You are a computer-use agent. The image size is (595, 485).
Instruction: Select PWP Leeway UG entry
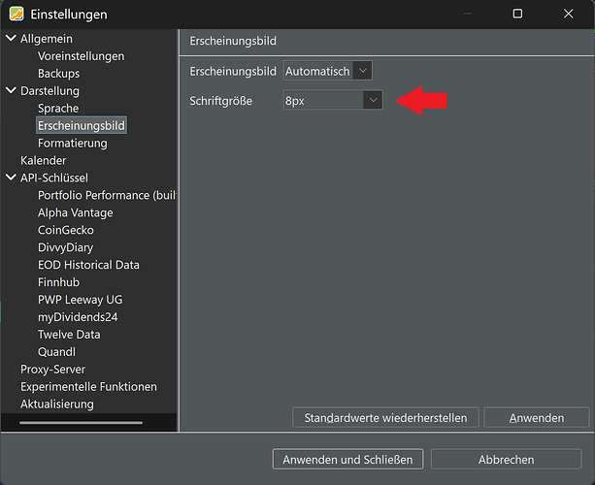[x=80, y=300]
